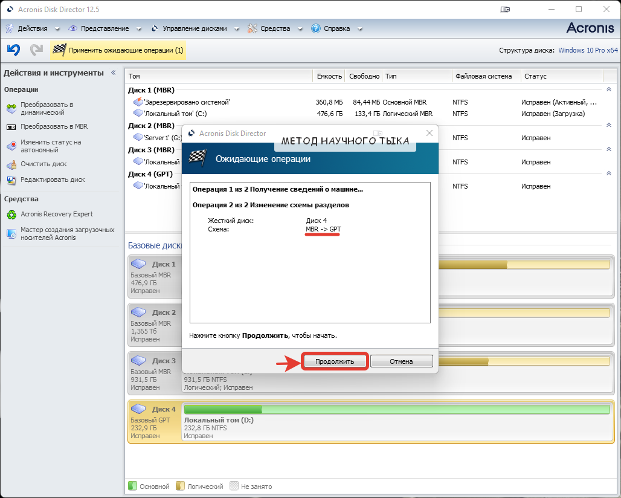Click the 'Преобразовать в динамический' icon

pyautogui.click(x=11, y=109)
